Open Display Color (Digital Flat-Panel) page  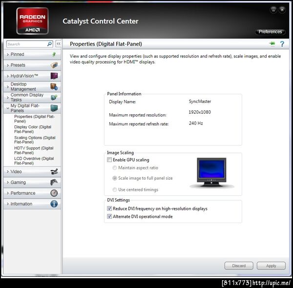tap(33, 129)
